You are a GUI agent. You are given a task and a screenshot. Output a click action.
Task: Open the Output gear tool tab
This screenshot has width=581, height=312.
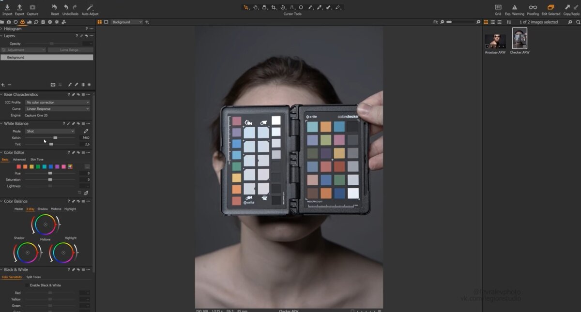click(x=57, y=22)
